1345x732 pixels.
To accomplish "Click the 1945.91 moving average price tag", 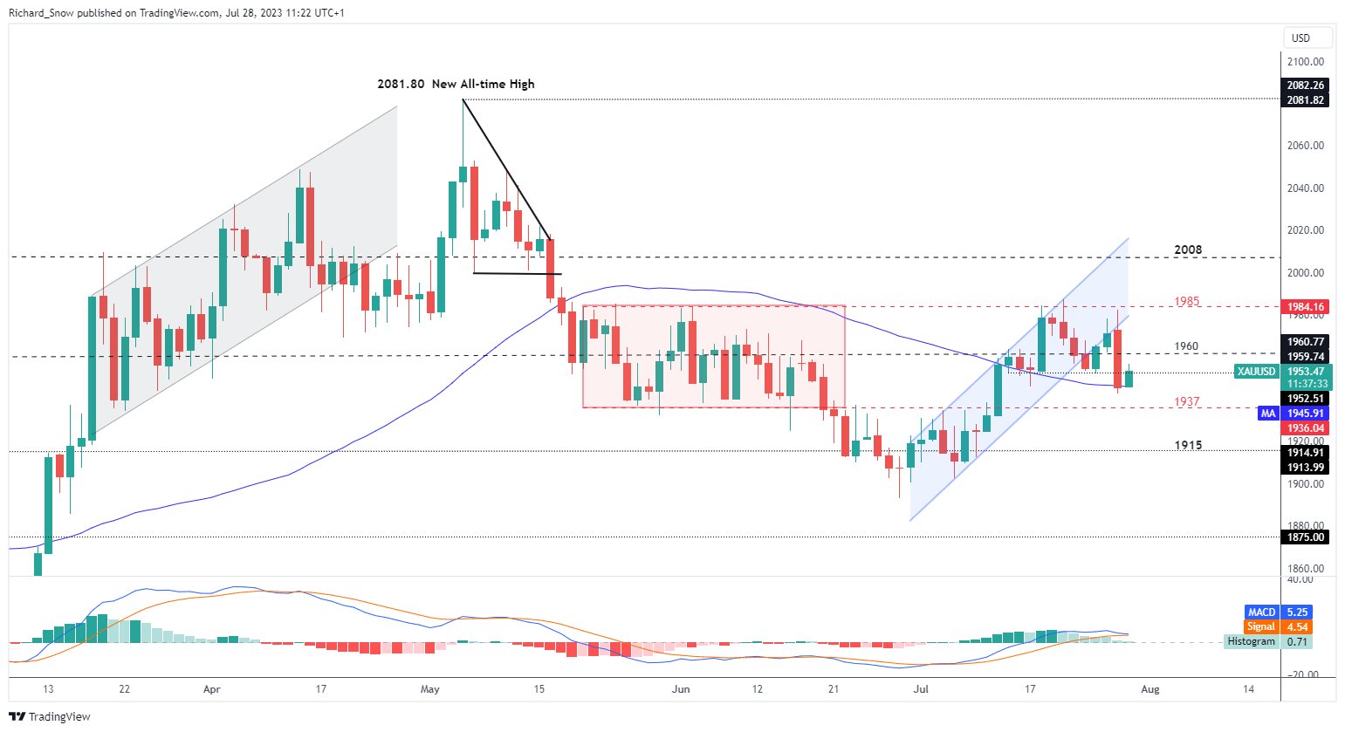I will [1306, 414].
